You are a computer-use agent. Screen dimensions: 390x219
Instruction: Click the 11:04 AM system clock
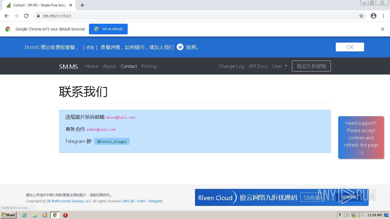[374, 215]
